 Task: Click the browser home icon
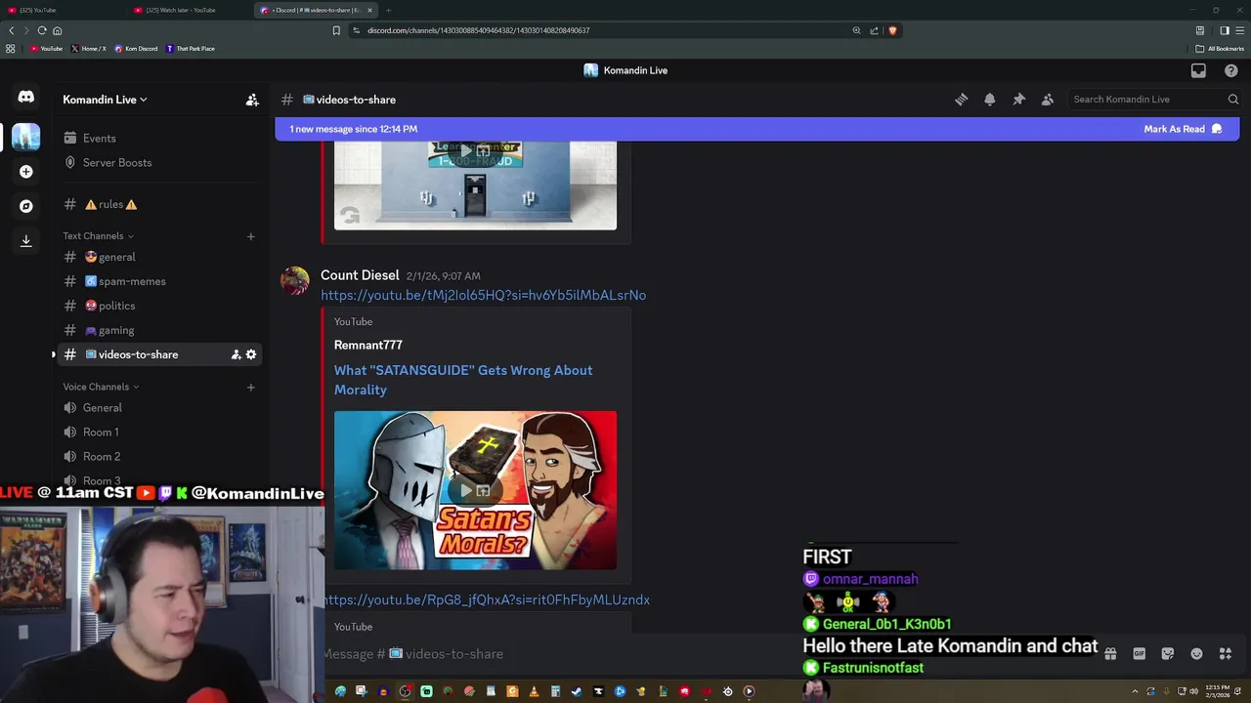(x=57, y=30)
